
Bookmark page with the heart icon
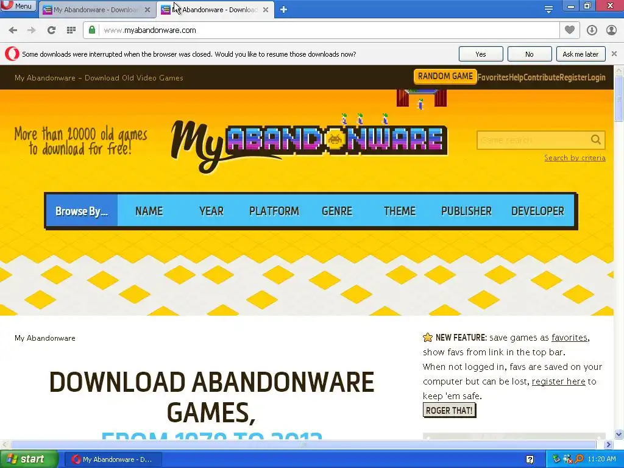570,30
